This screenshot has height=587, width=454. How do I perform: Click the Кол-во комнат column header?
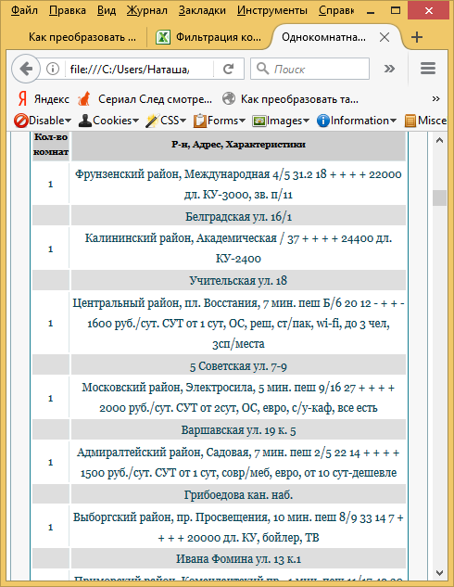(51, 145)
